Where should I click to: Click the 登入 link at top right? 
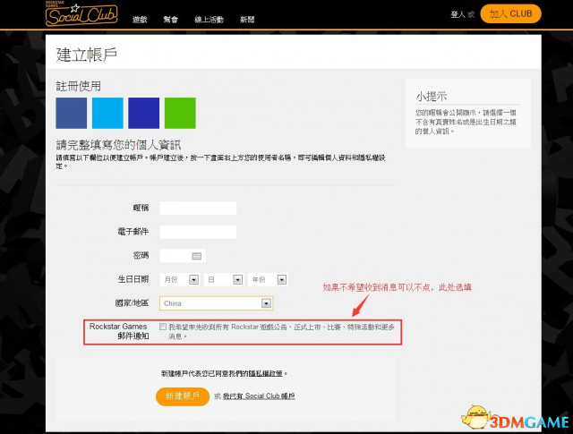[x=461, y=15]
